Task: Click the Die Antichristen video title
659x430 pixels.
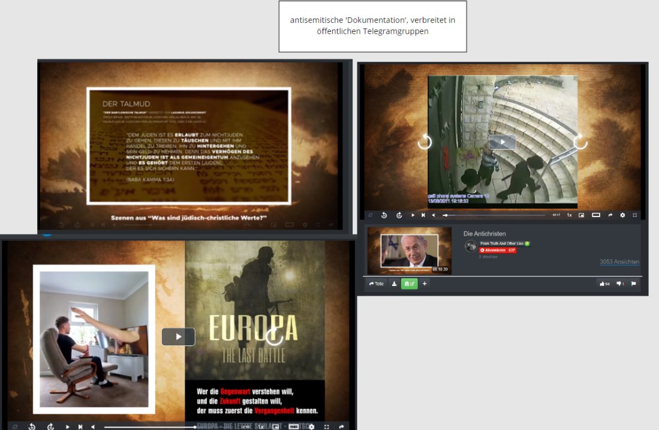Action: 485,234
